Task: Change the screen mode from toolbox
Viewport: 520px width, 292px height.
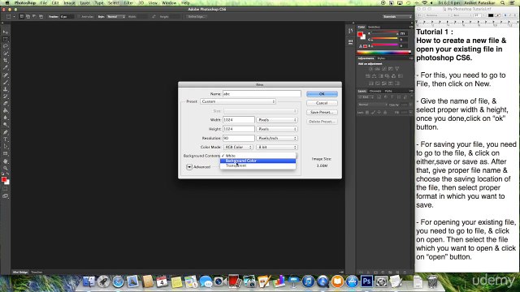Action: (x=6, y=196)
